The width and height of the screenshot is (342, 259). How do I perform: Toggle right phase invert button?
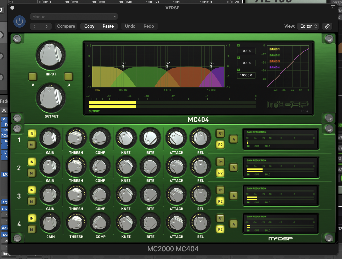[68, 77]
